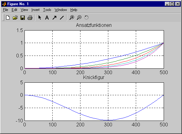Select the Insert Line tool
This screenshot has height=134, width=182.
click(62, 18)
